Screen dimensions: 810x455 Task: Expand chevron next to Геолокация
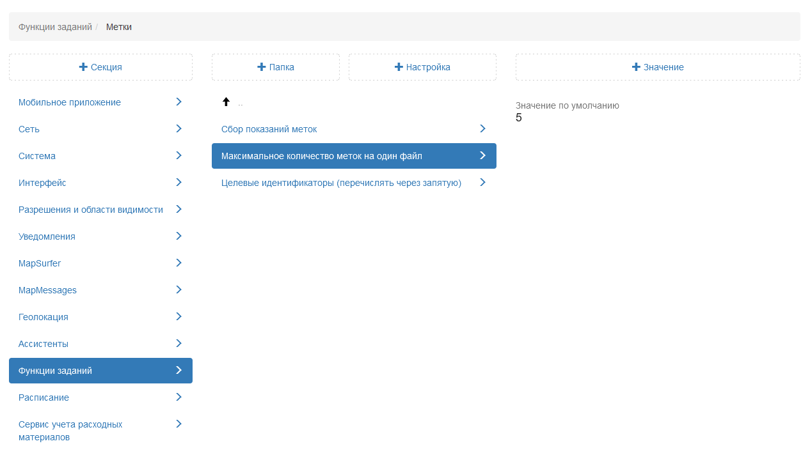point(179,316)
